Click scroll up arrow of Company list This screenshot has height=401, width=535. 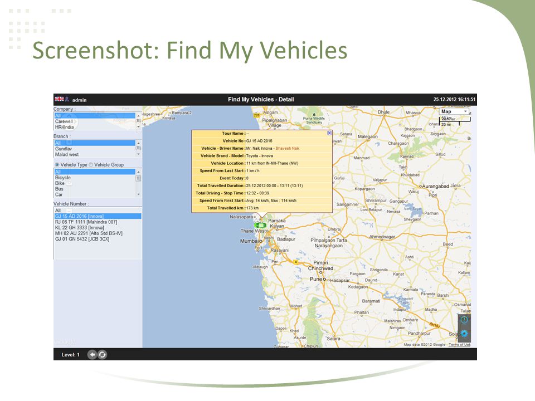pos(138,116)
